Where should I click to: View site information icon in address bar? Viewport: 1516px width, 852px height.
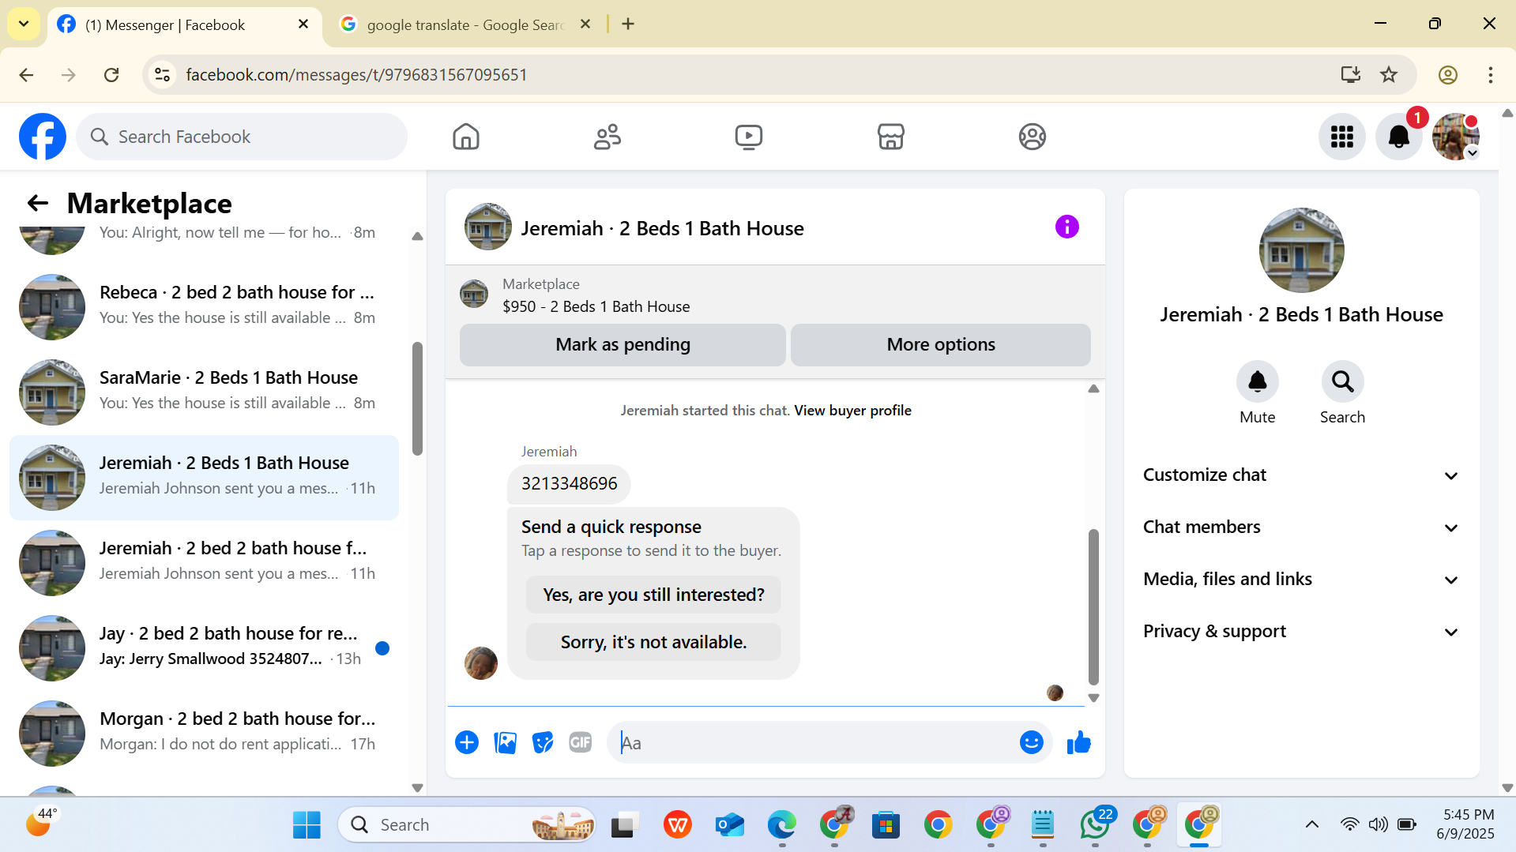pos(163,75)
